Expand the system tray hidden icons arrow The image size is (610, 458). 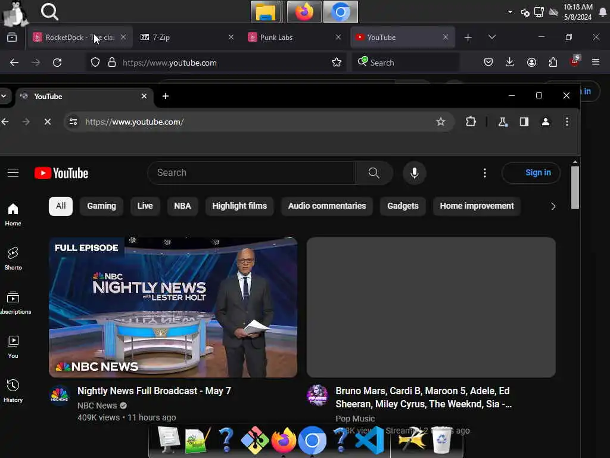510,12
